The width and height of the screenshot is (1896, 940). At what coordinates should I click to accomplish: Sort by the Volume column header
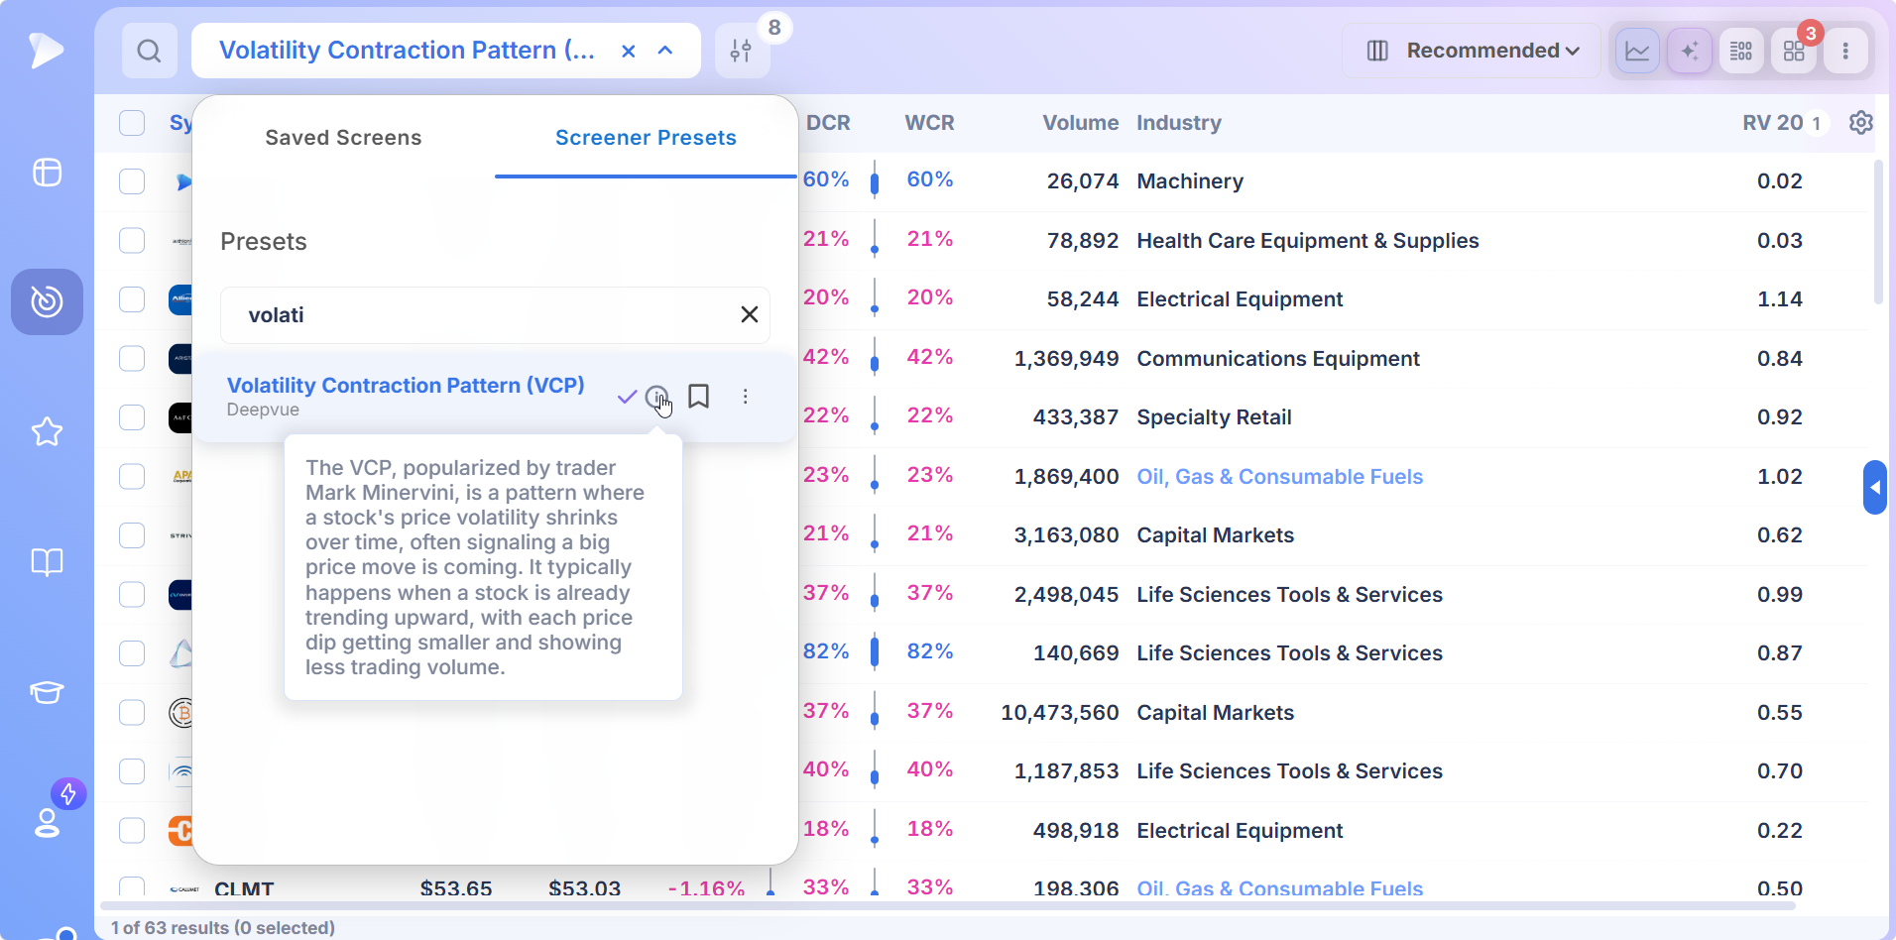(x=1080, y=123)
